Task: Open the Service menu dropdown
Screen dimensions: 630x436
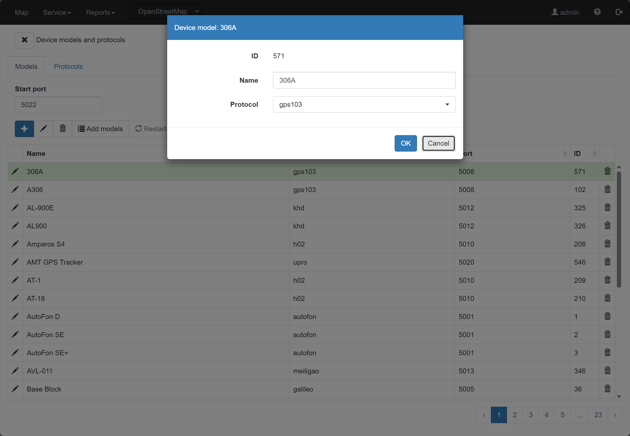Action: pos(57,13)
